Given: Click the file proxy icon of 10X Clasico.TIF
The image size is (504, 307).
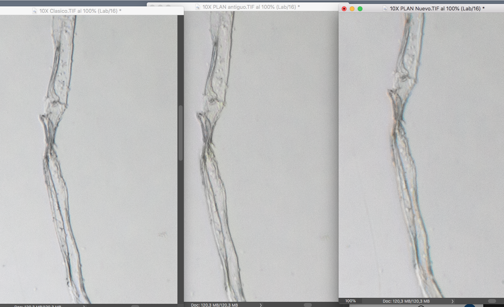Looking at the screenshot, I should point(35,11).
